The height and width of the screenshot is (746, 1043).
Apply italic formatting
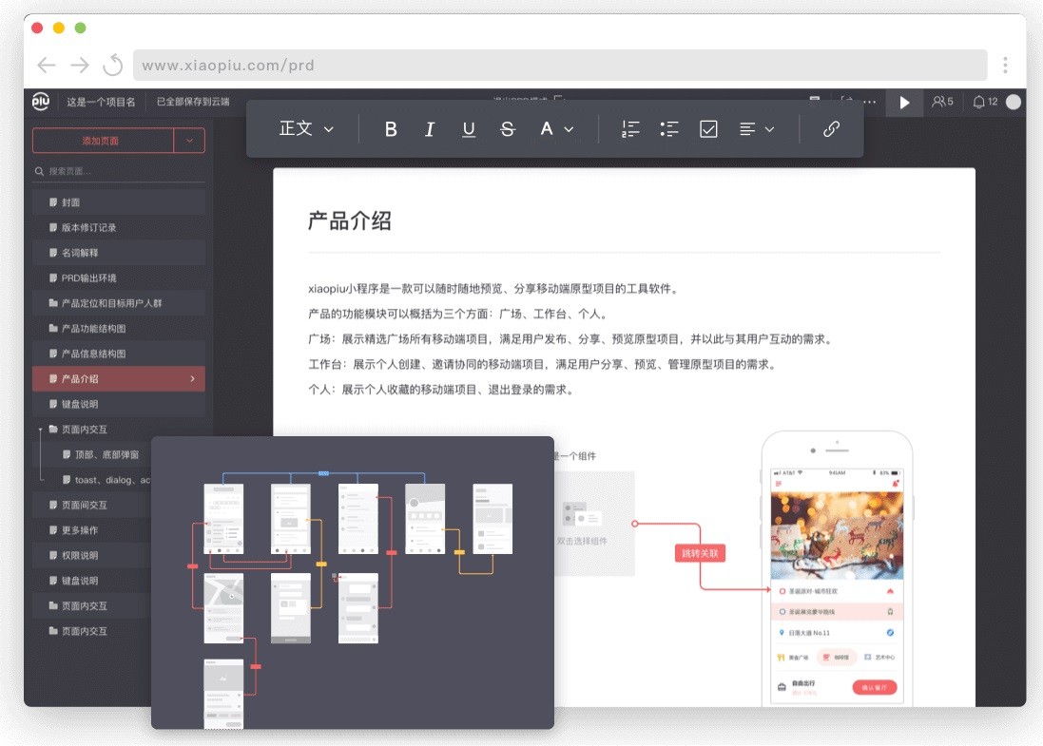429,129
